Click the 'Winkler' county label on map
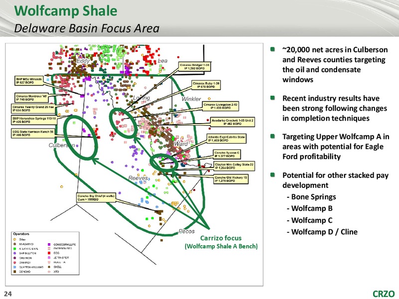Screen dimensions: 399x299 coord(191,99)
